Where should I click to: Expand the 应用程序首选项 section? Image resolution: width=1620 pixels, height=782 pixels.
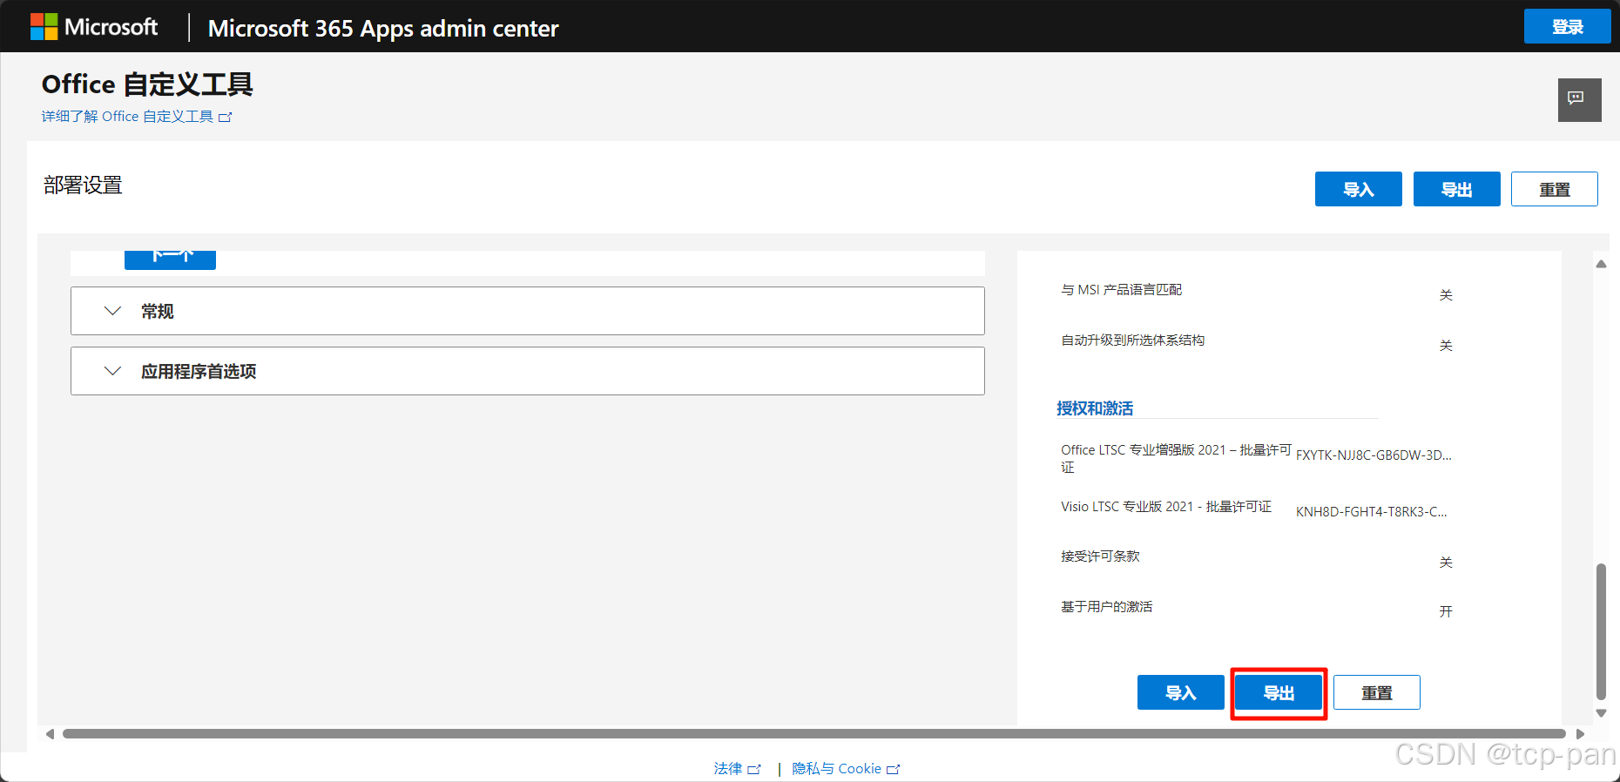[x=527, y=371]
